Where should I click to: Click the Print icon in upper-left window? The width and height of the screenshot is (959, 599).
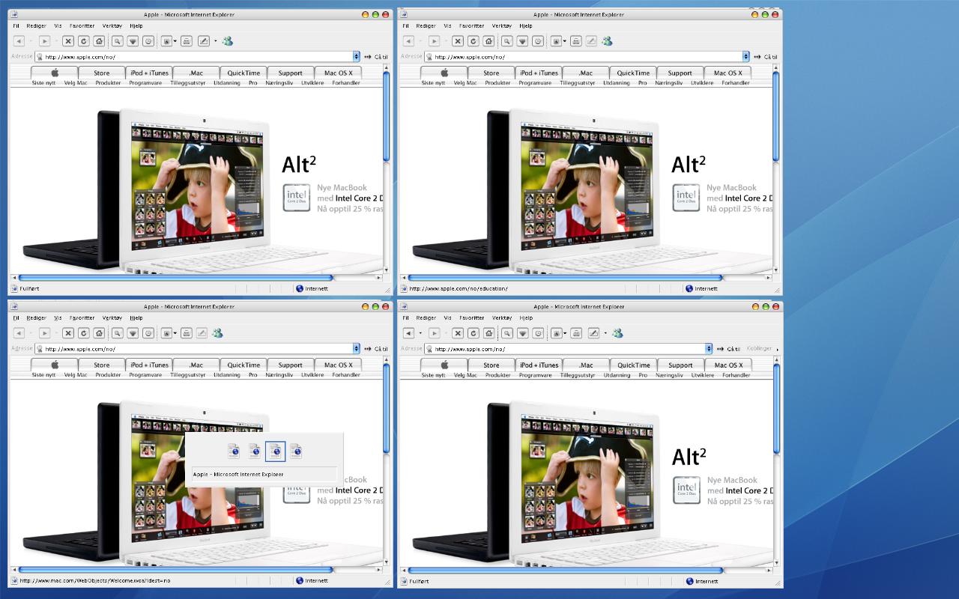tap(187, 41)
